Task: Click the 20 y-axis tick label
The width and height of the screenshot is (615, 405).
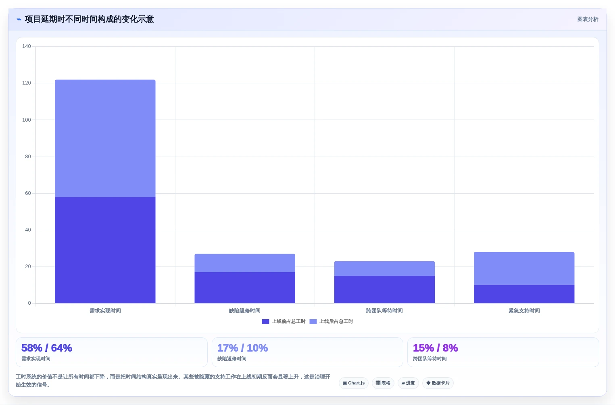Action: pos(28,267)
